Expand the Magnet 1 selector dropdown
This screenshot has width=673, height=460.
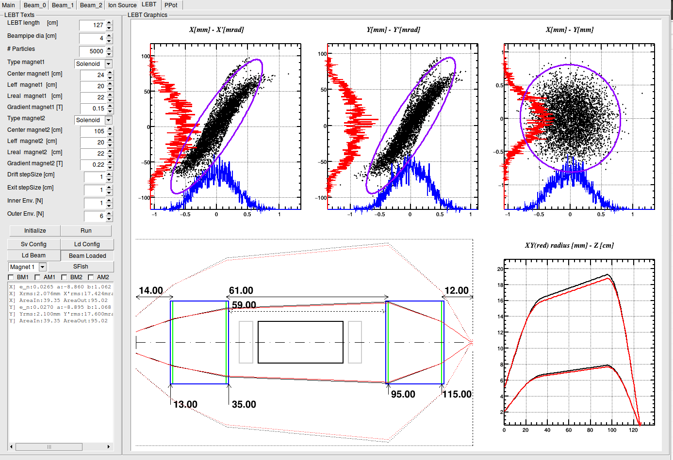43,267
